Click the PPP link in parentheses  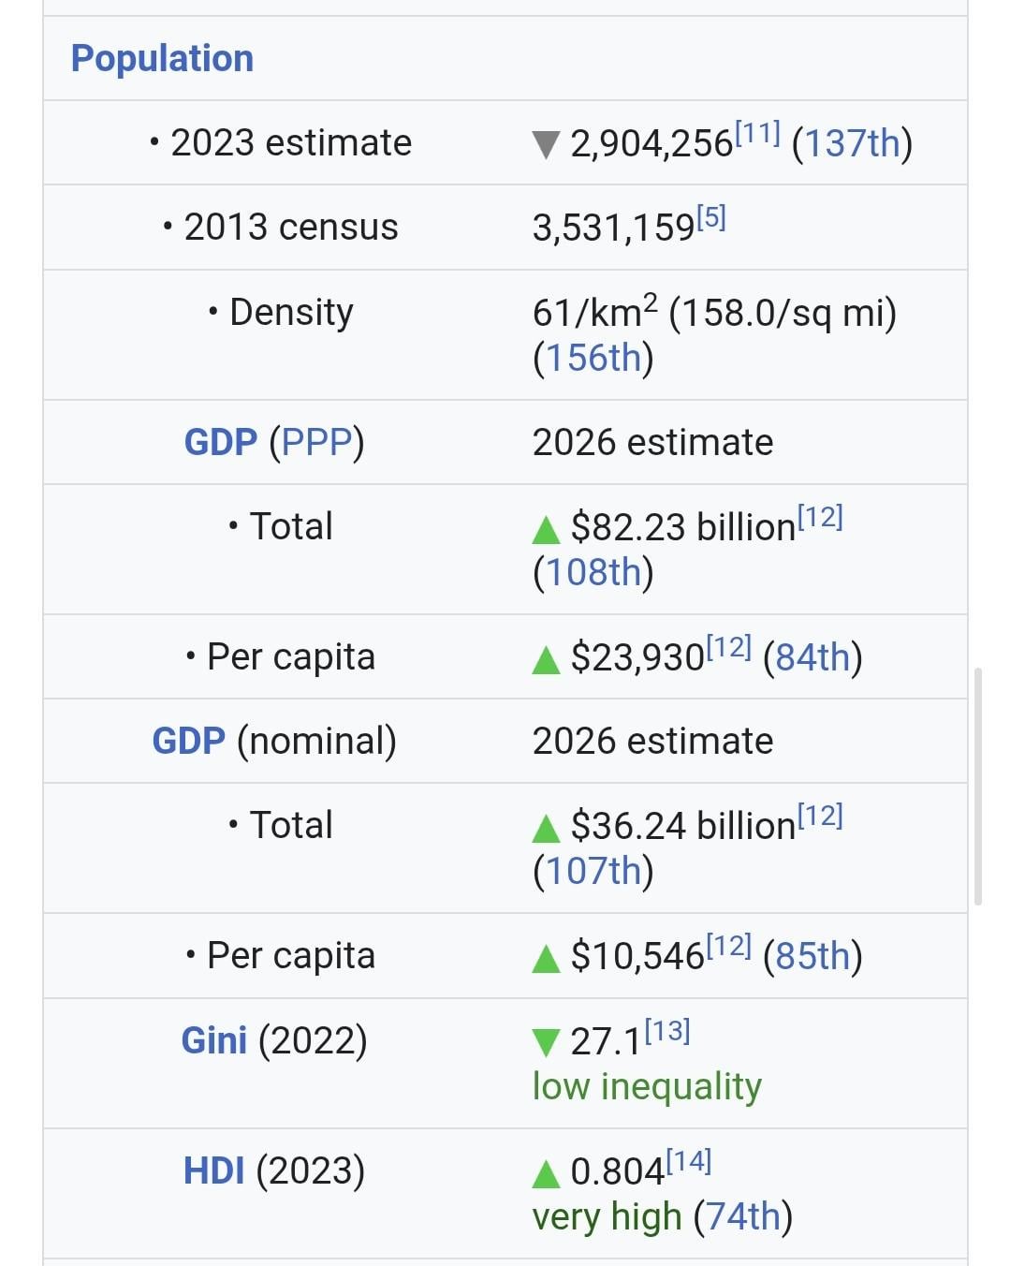click(316, 442)
